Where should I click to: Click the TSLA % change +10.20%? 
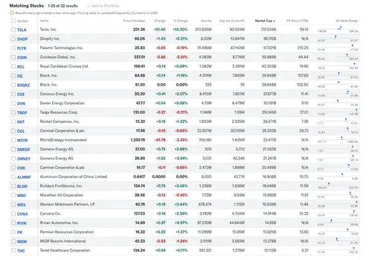180,30
